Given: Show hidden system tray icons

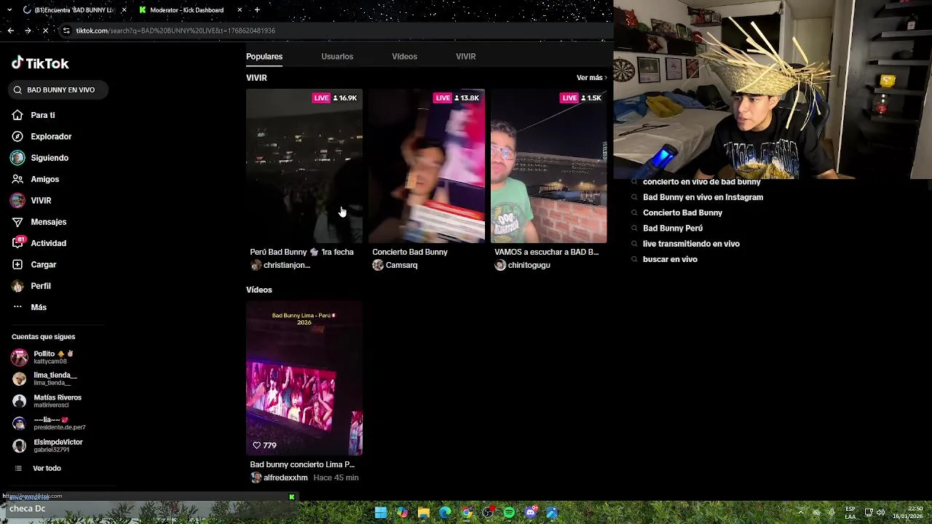Looking at the screenshot, I should pyautogui.click(x=800, y=512).
